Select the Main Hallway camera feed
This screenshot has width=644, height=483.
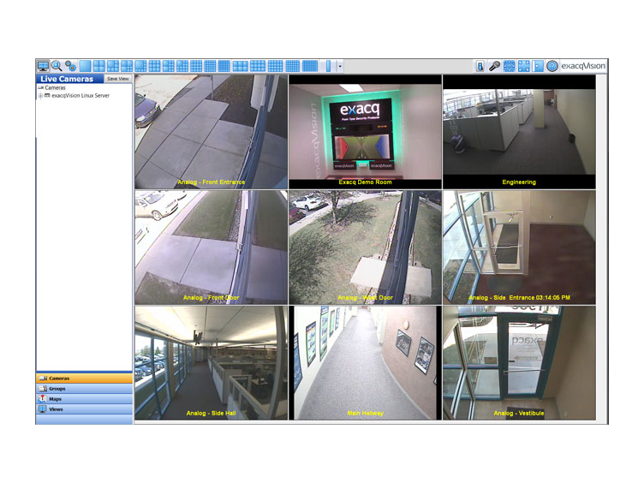coord(365,362)
